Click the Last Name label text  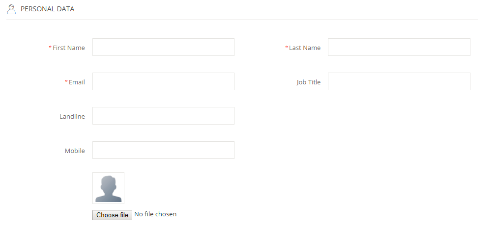[x=305, y=48]
